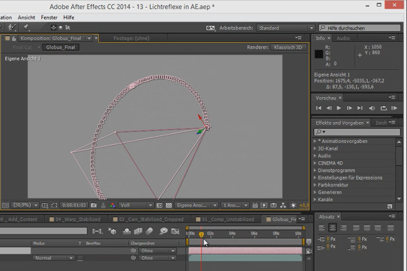Open the graph editor icon in timeline
Image resolution: width=407 pixels, height=271 pixels.
pos(175,231)
